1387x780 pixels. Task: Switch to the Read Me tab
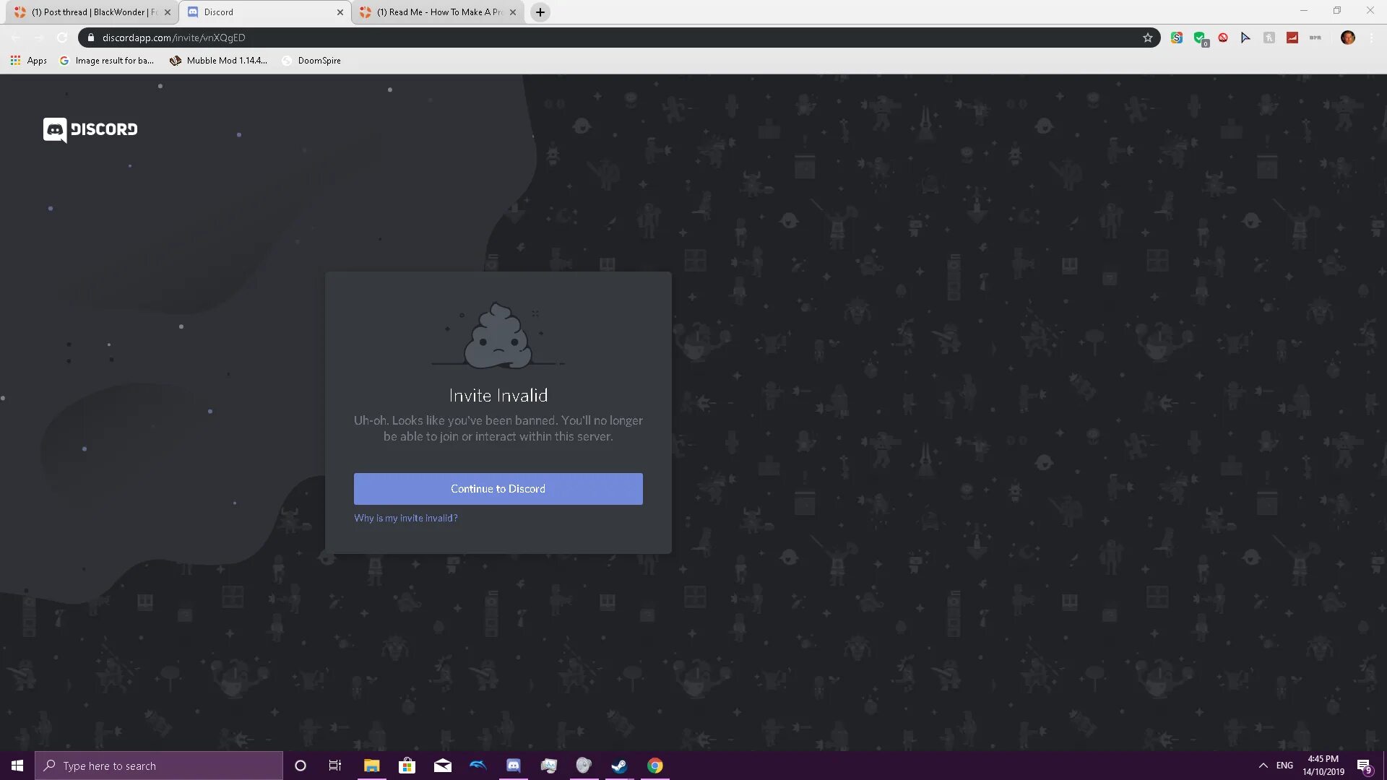[x=438, y=12]
